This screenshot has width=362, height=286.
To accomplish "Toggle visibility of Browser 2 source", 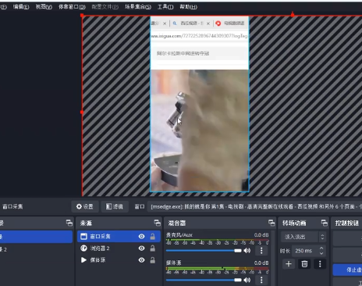I will point(141,248).
